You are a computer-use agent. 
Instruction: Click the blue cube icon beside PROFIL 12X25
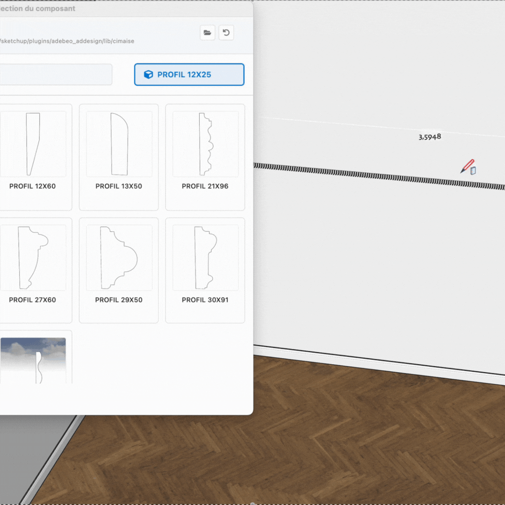[148, 75]
